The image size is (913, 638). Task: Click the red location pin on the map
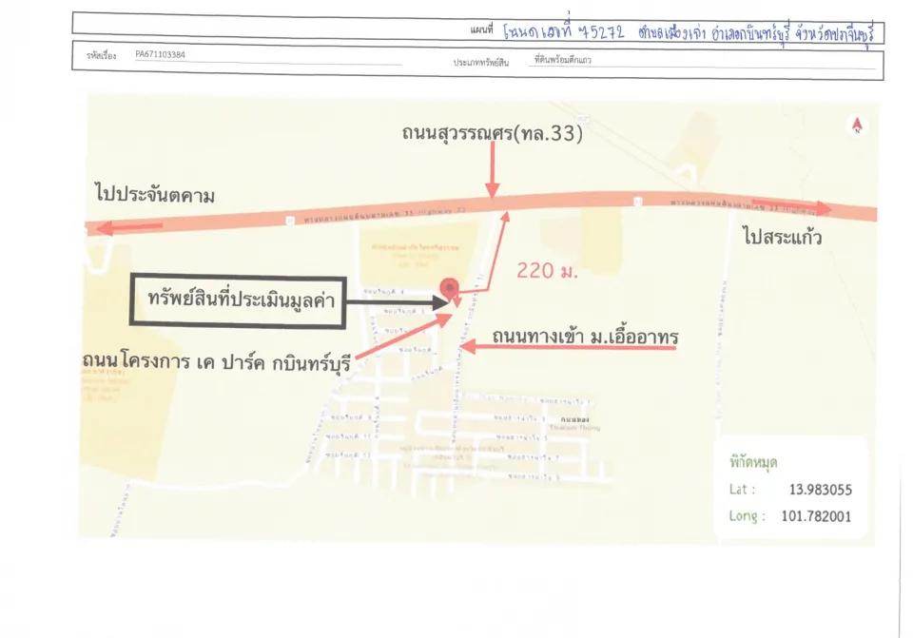pos(449,289)
